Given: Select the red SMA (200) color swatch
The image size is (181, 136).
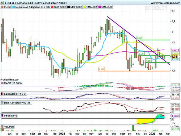Looking at the screenshot, I should coord(52,7).
